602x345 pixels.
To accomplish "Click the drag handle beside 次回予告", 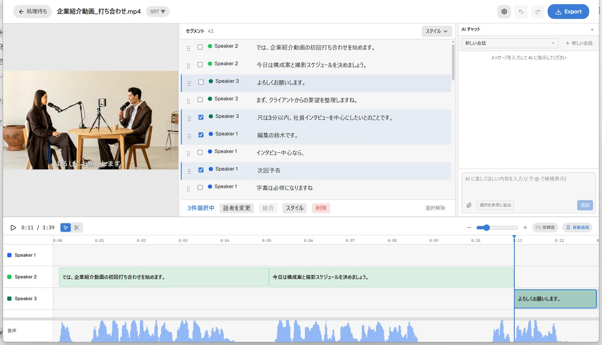I will coord(189,171).
